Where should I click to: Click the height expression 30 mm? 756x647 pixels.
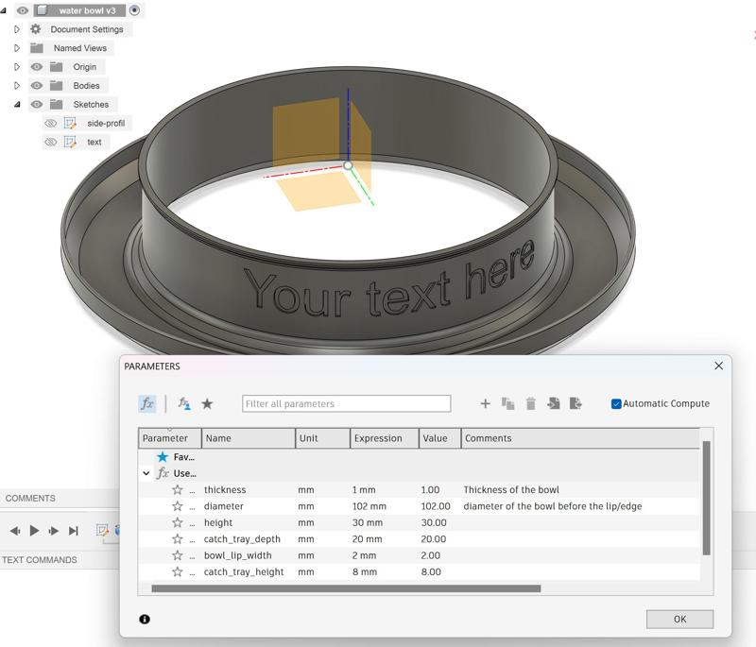click(x=368, y=522)
